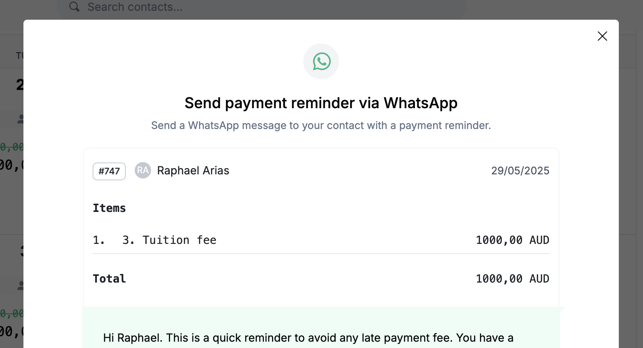
Task: Click the invoice date 29/05/2025
Action: pos(520,171)
